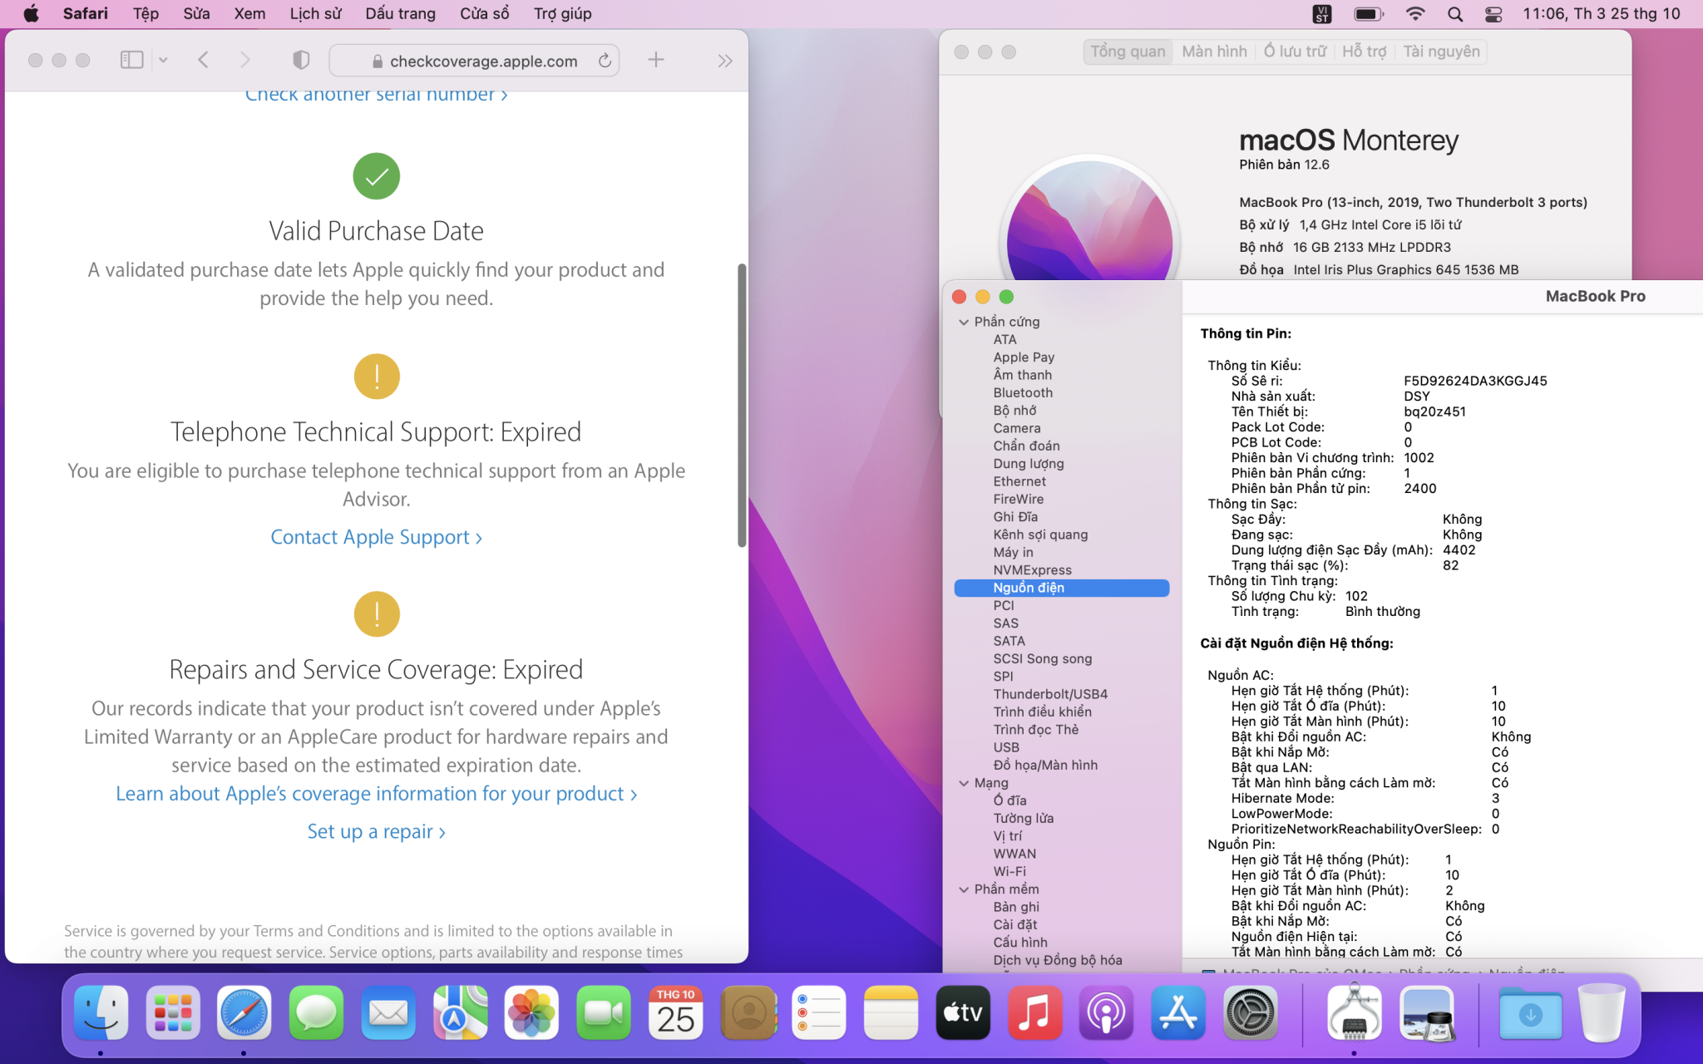
Task: Click Contact Apple Support link
Action: [x=376, y=537]
